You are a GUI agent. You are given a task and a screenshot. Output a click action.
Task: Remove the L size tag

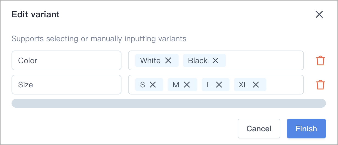coord(219,85)
